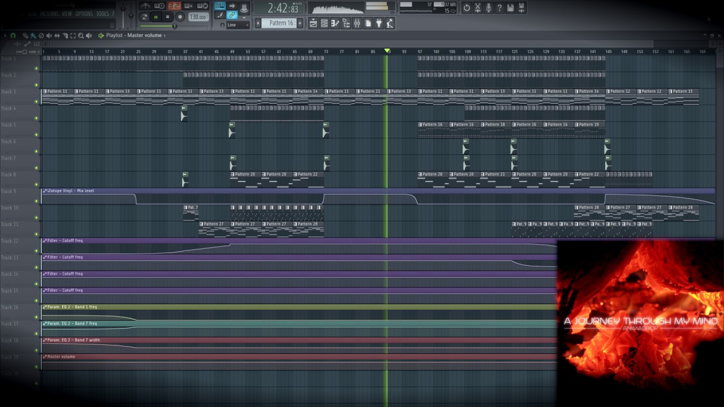Select the playlist mute tool
The image size is (724, 407).
pyautogui.click(x=49, y=35)
